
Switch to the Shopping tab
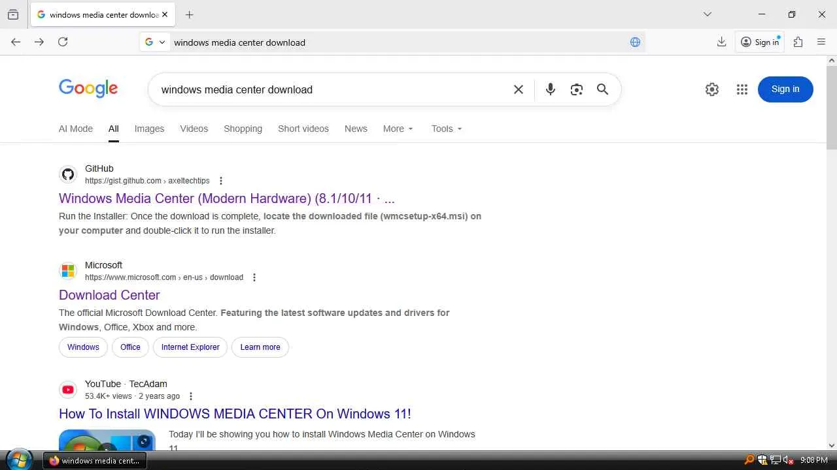coord(243,129)
